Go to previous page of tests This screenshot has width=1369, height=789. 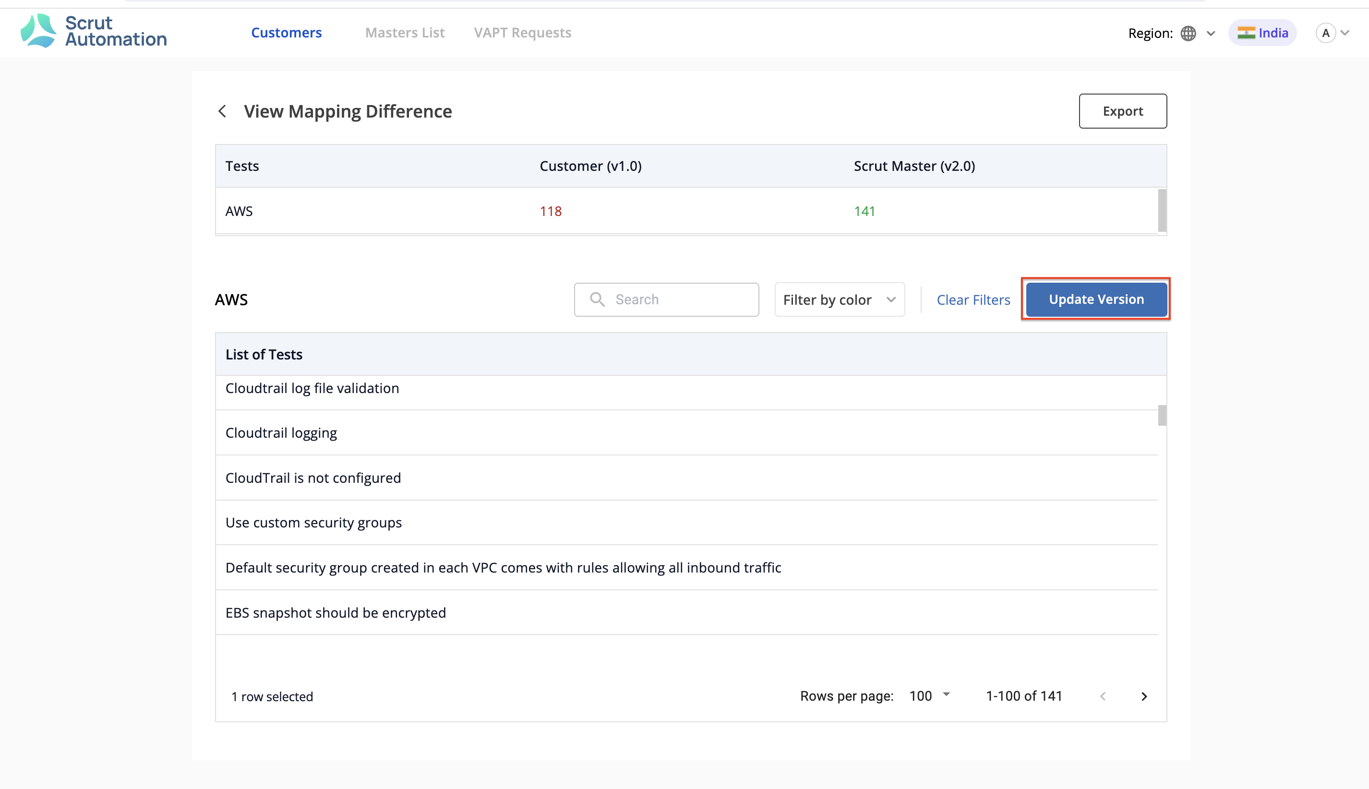coord(1103,696)
